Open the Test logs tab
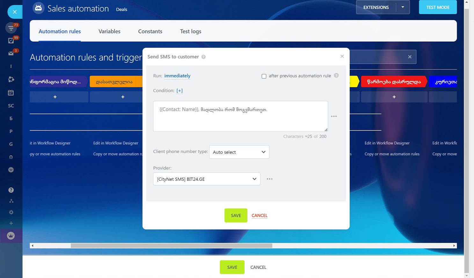The width and height of the screenshot is (474, 278). coord(191,31)
